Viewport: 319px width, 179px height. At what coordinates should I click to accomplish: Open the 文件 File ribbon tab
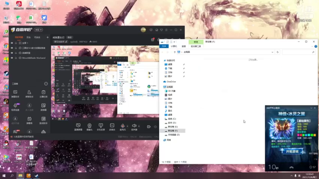point(164,46)
